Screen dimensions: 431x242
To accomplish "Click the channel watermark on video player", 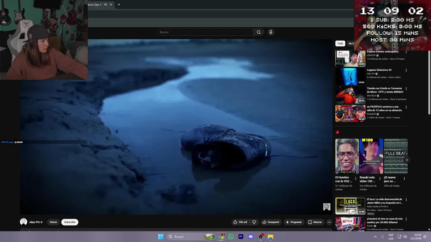I will (x=327, y=207).
